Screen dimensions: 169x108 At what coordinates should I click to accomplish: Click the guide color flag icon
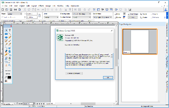pos(124,17)
